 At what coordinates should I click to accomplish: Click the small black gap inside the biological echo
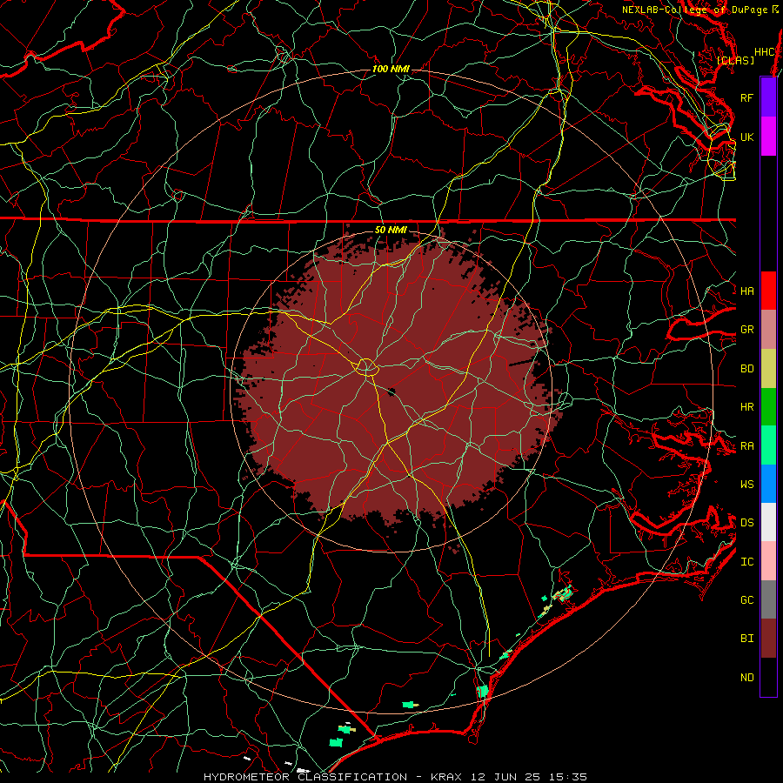[391, 391]
